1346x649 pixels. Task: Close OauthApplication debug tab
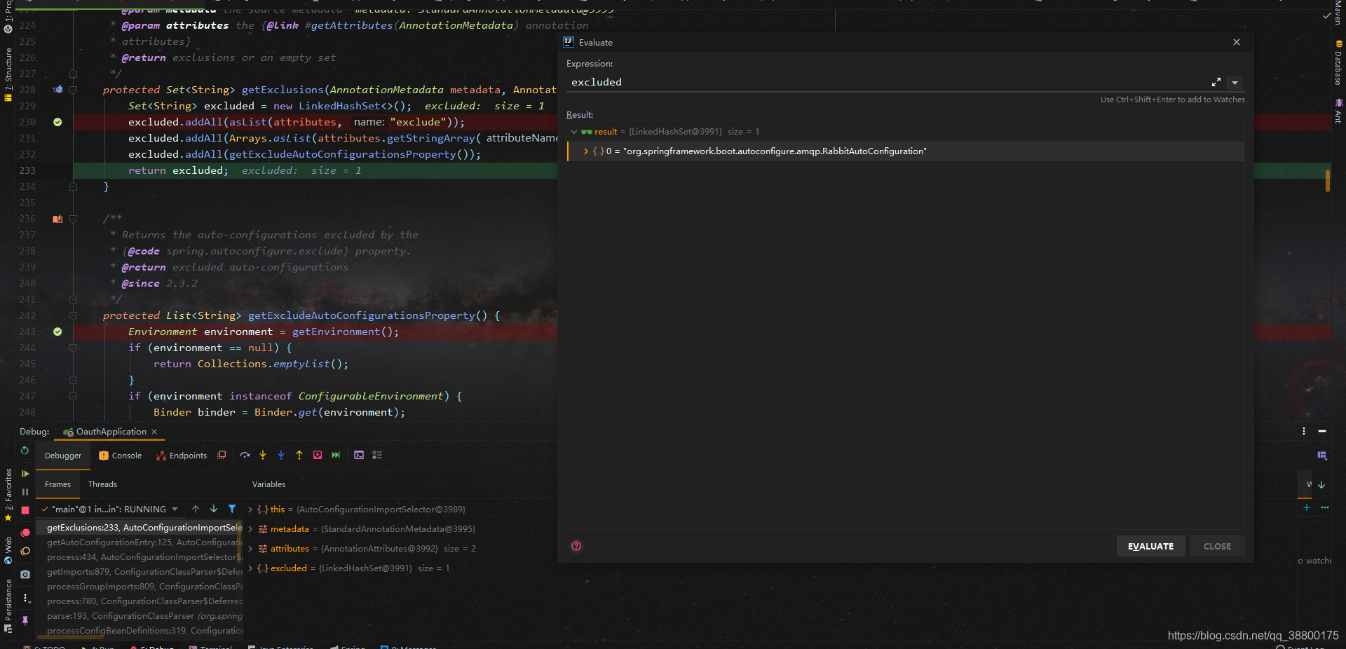154,432
